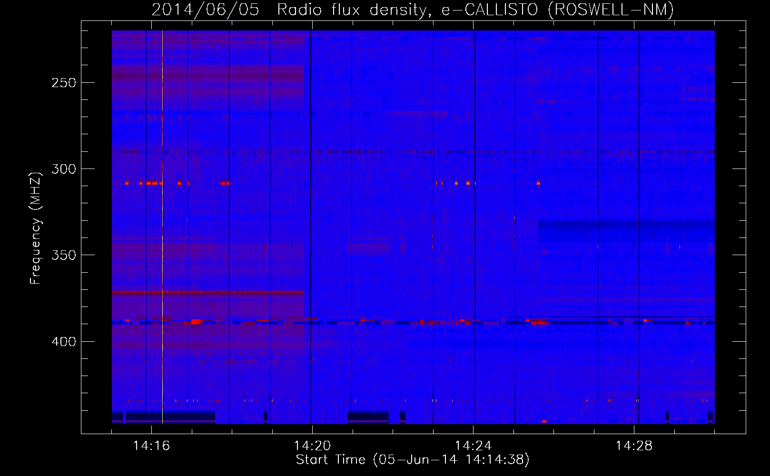The width and height of the screenshot is (770, 476).
Task: Select the 300 frequency axis label
Action: tap(63, 169)
